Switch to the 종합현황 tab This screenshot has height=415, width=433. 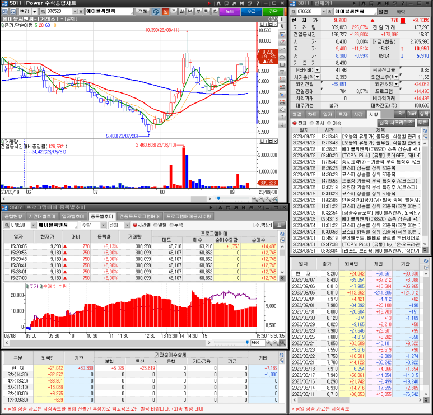coord(13,216)
